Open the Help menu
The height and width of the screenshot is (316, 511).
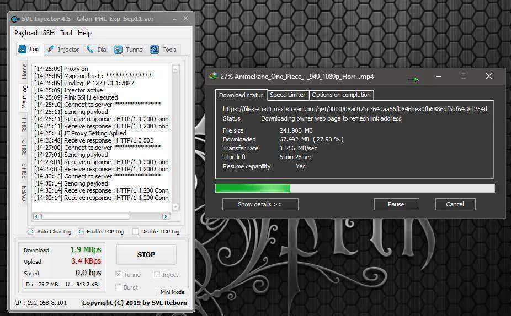pos(85,33)
